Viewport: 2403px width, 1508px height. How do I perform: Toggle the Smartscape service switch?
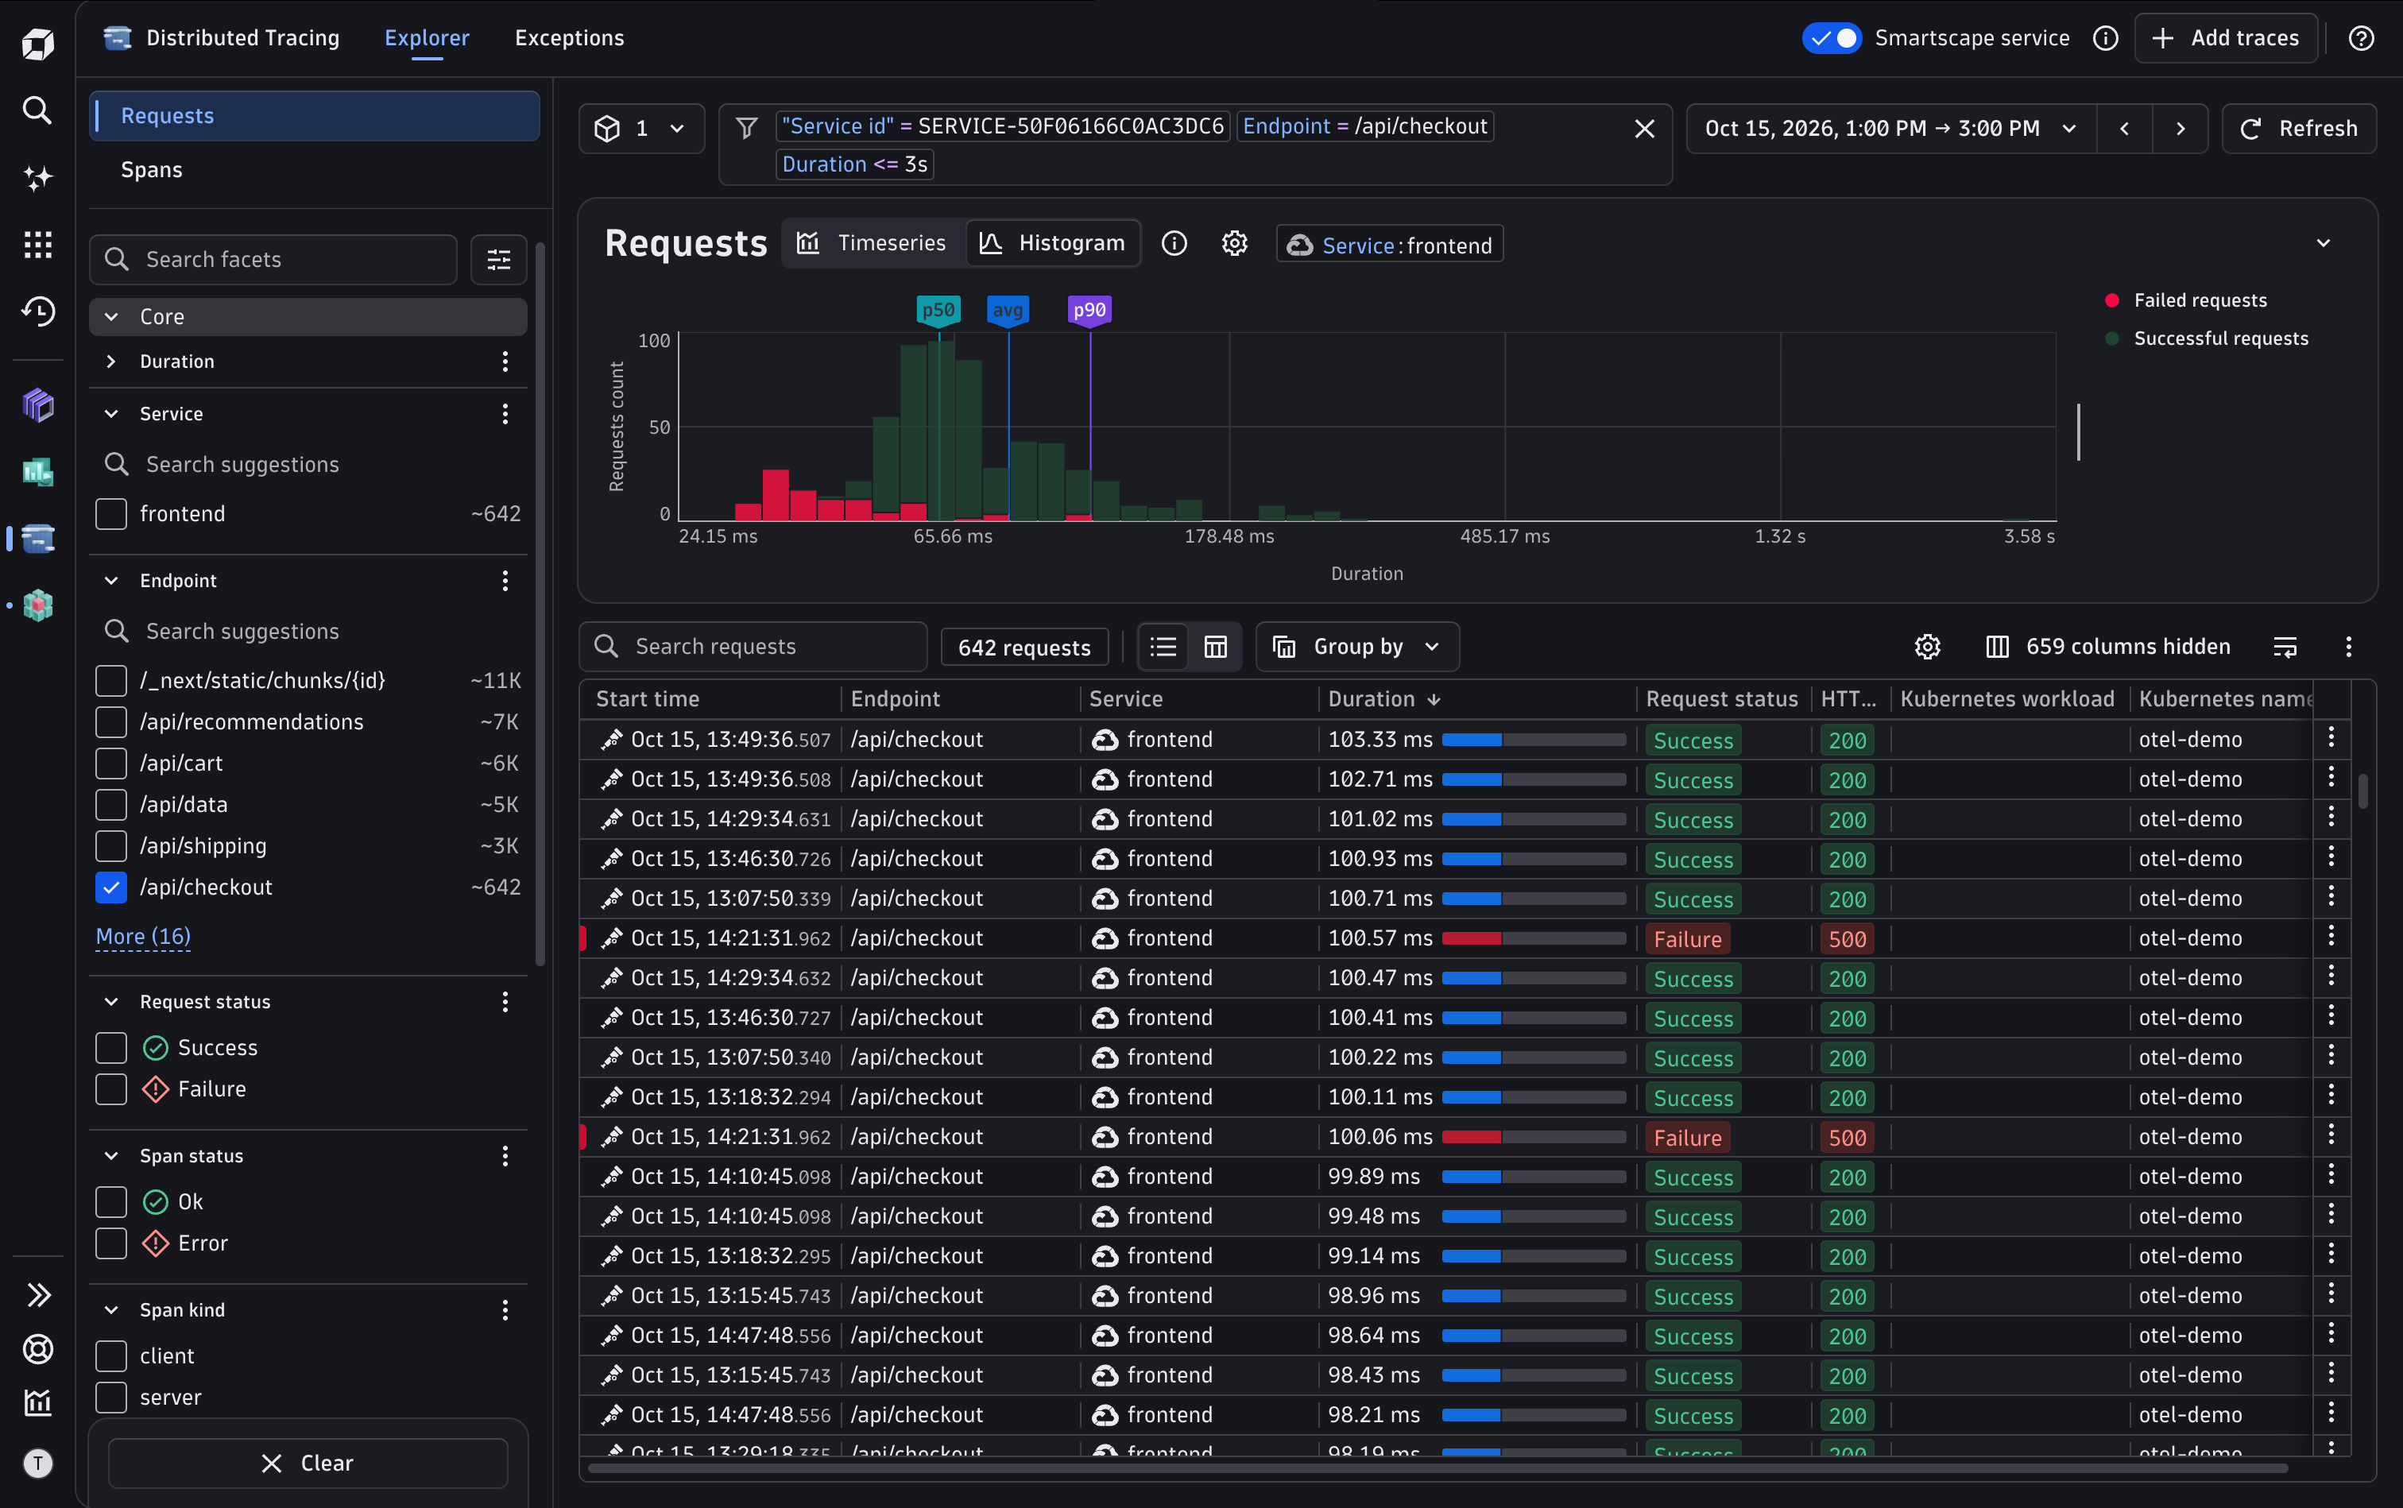coord(1832,38)
